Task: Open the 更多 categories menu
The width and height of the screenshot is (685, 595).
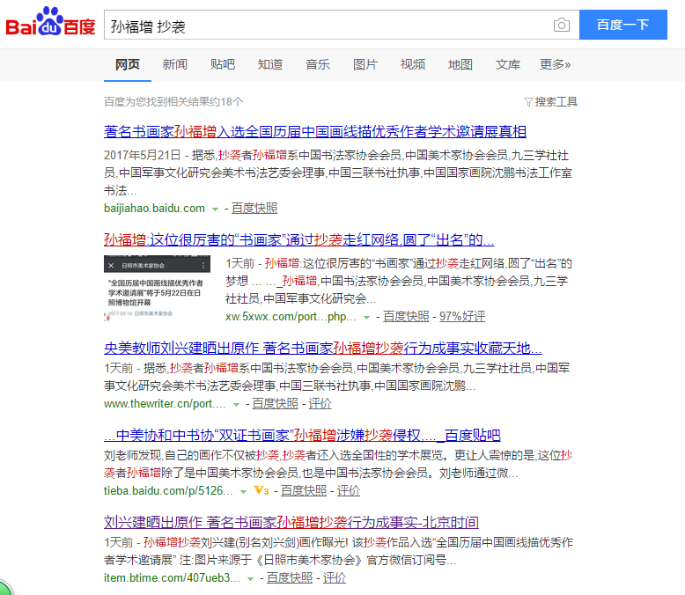Action: coord(555,64)
